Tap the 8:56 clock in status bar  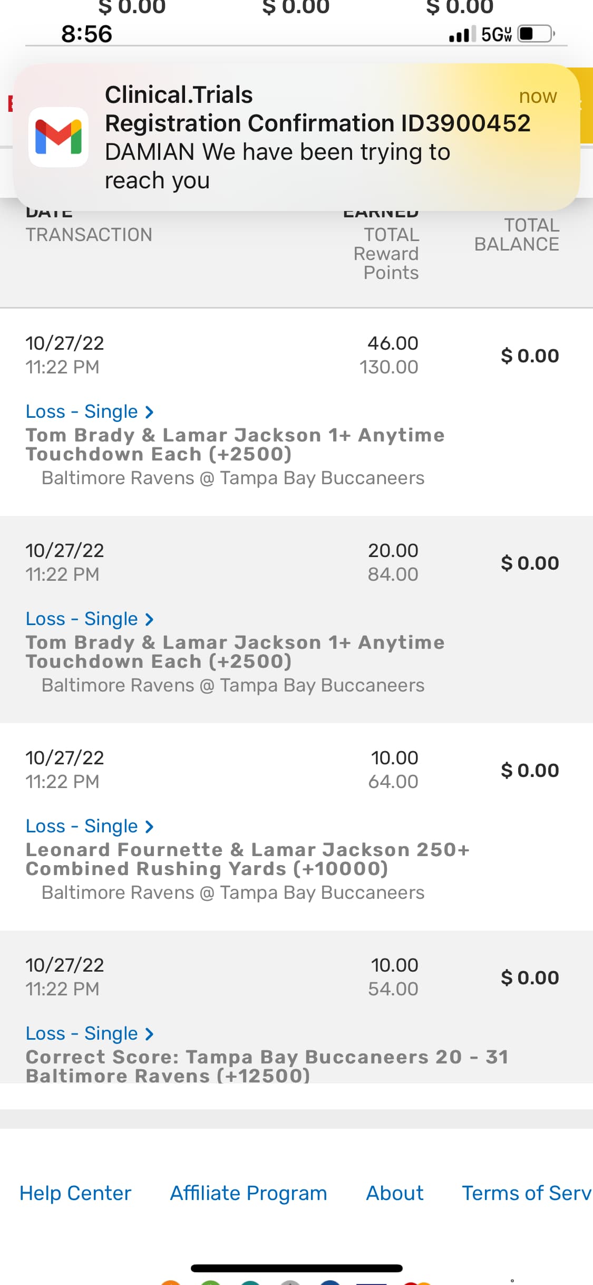pos(87,34)
